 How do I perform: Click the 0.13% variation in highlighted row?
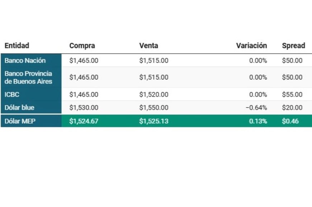258,121
